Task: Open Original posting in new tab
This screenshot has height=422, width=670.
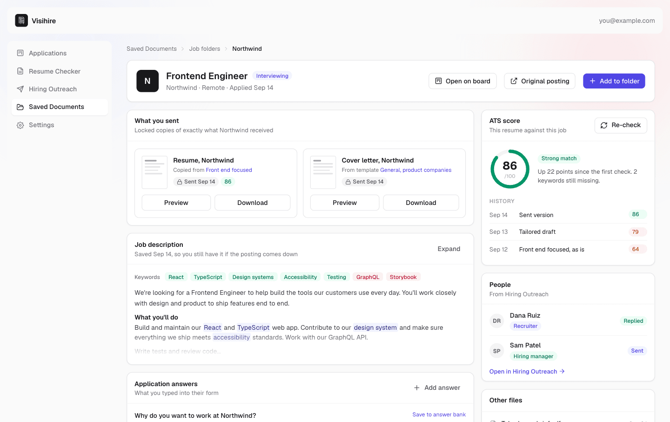Action: (x=540, y=81)
